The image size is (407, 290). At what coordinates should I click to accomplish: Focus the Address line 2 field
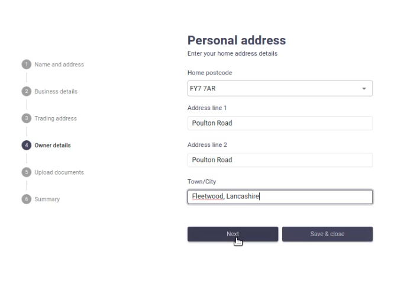tap(280, 160)
